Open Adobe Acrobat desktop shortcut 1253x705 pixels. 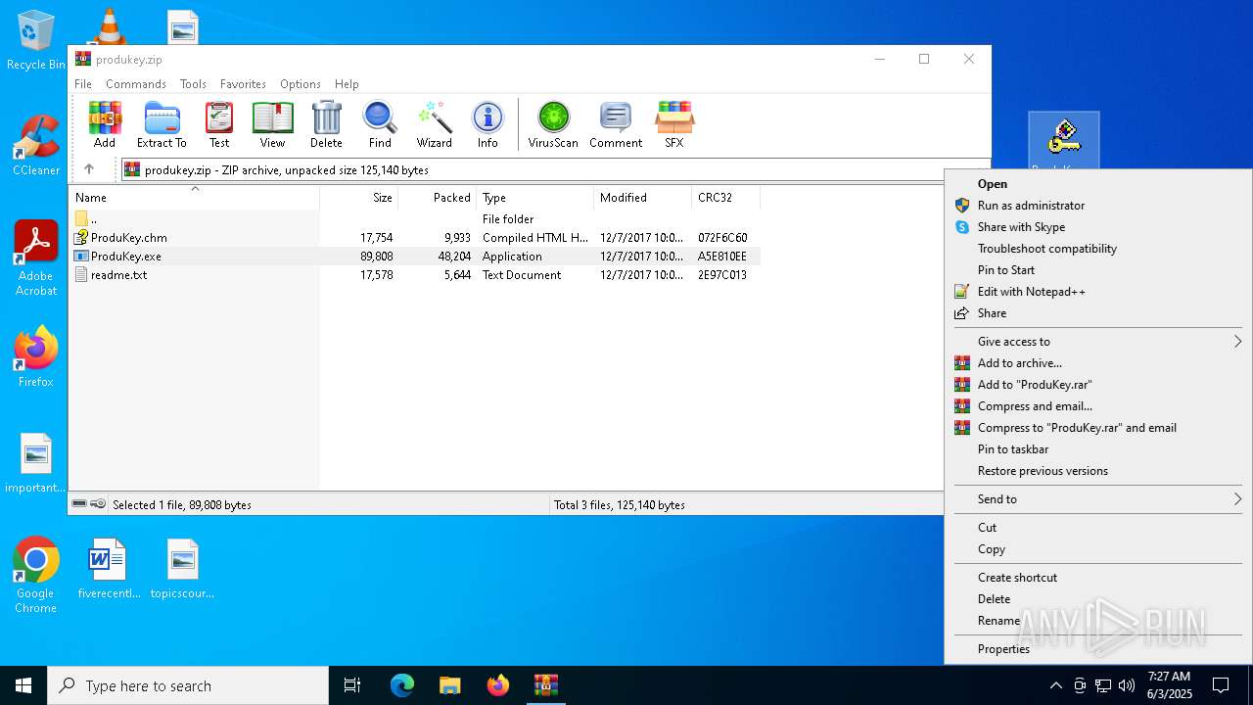tap(36, 258)
